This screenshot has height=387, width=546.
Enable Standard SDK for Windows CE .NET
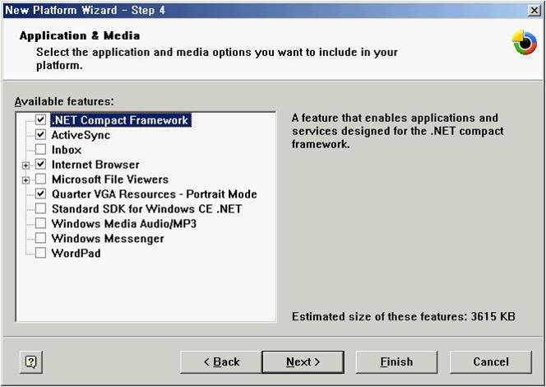click(41, 209)
